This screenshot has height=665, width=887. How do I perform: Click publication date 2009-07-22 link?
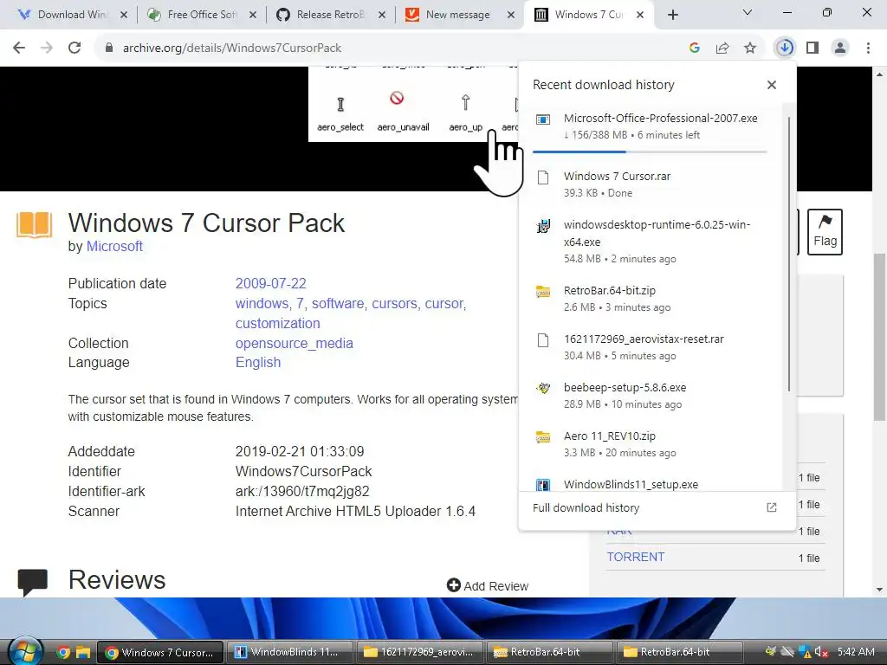tap(271, 283)
